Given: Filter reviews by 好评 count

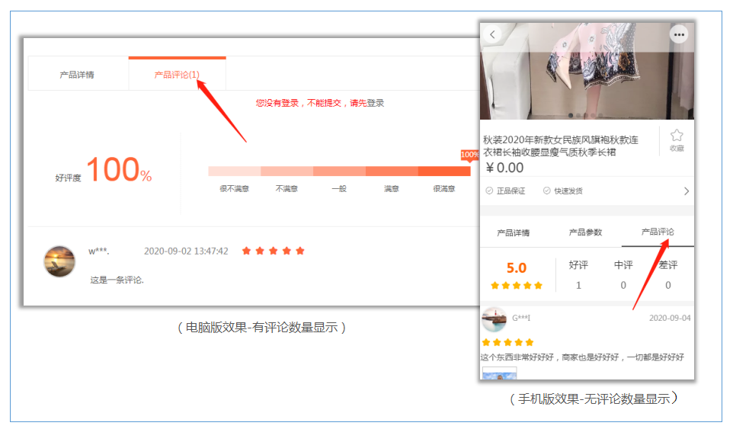Looking at the screenshot, I should point(578,275).
